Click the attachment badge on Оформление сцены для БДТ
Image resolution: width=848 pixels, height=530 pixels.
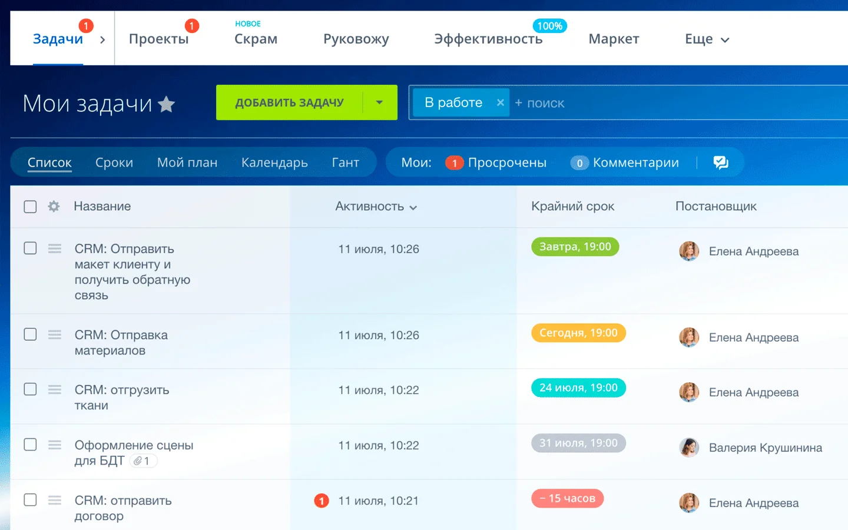pos(144,461)
